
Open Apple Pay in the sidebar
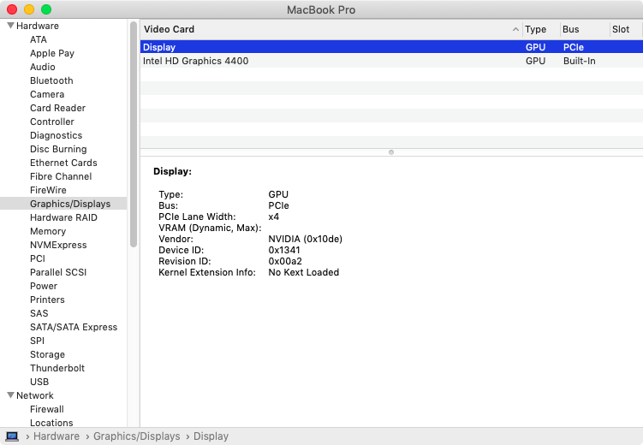coord(52,53)
